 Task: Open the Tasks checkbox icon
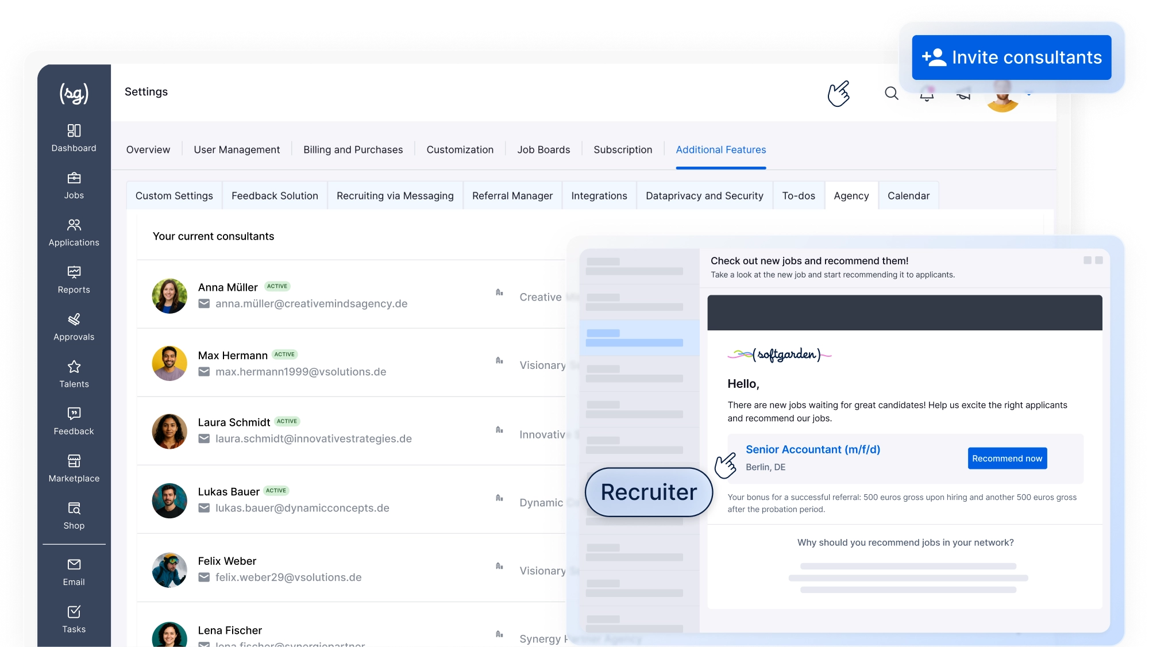point(74,612)
